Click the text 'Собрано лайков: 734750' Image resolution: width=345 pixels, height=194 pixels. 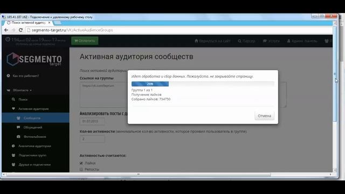point(151,99)
